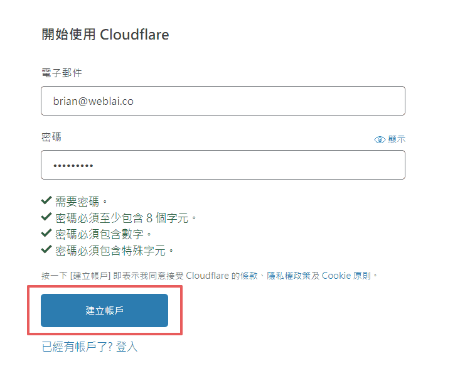The width and height of the screenshot is (460, 378).
Task: Open the 登入 link
Action: (x=127, y=347)
